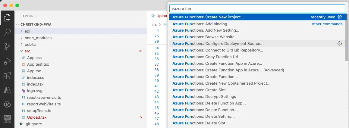Click the React icon in Upload tab

coord(153,16)
